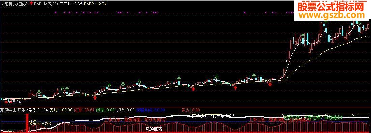Click the 大资金入场! signal label
The width and height of the screenshot is (371, 133).
(40, 123)
